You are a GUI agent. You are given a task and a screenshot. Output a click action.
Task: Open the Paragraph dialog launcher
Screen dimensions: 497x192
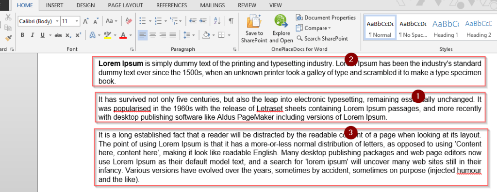[234, 49]
